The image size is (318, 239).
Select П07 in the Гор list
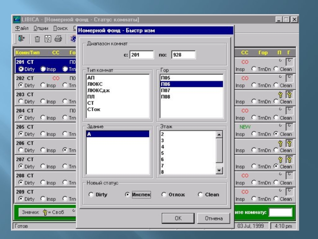point(166,90)
